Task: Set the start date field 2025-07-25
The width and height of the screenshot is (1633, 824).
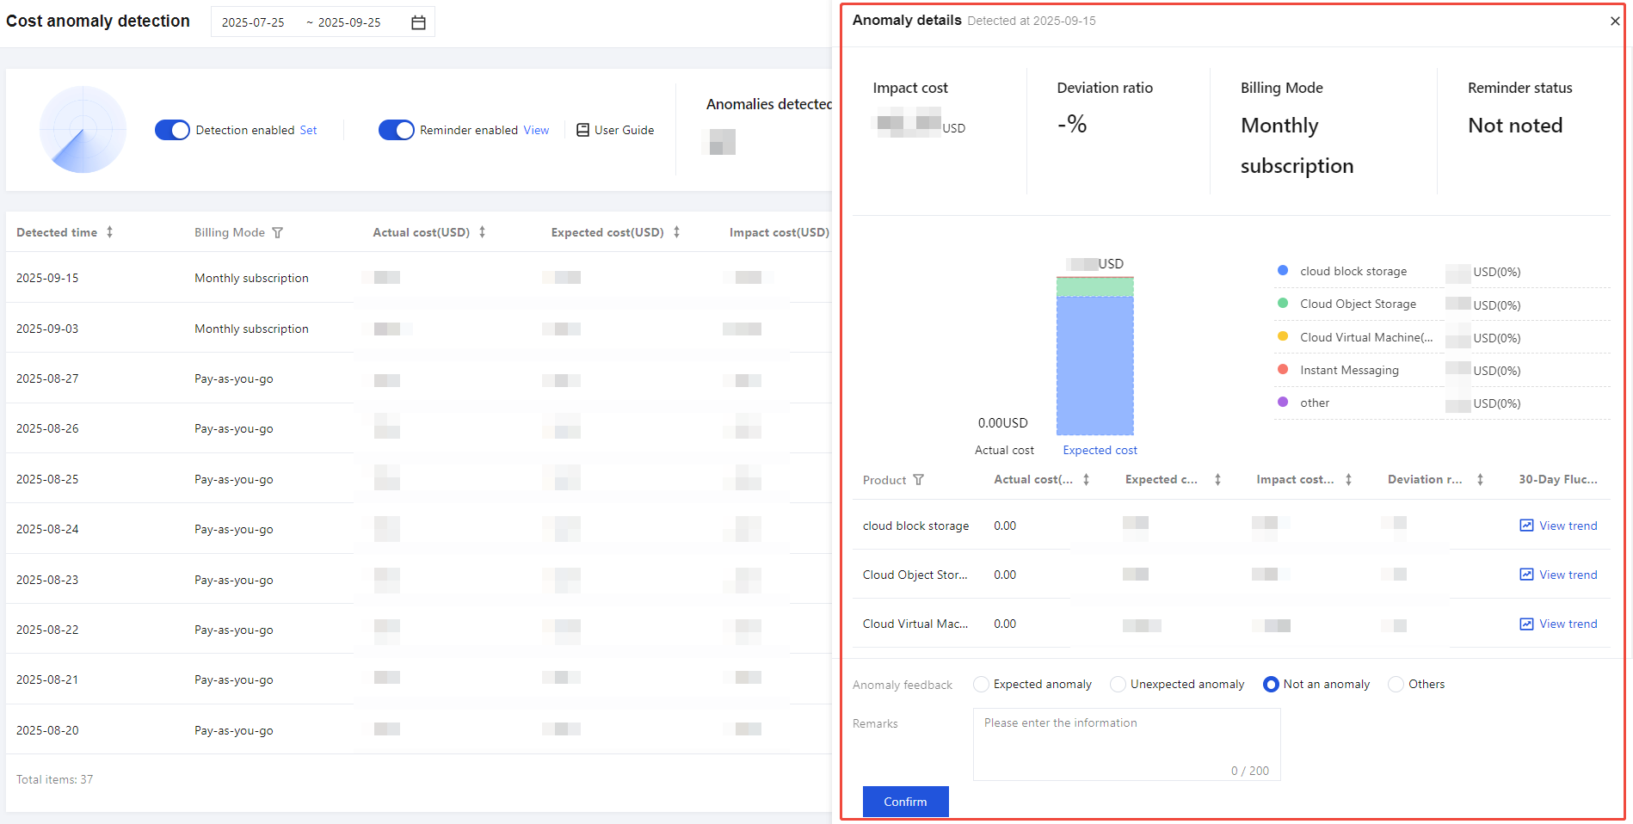Action: [253, 22]
